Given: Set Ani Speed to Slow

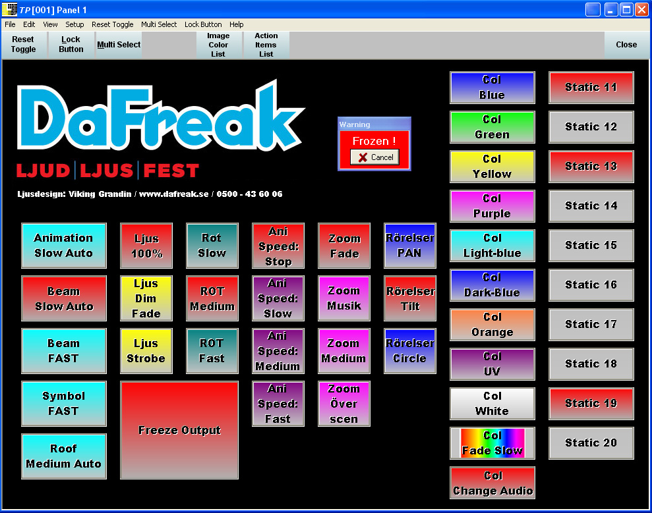Looking at the screenshot, I should tap(278, 298).
